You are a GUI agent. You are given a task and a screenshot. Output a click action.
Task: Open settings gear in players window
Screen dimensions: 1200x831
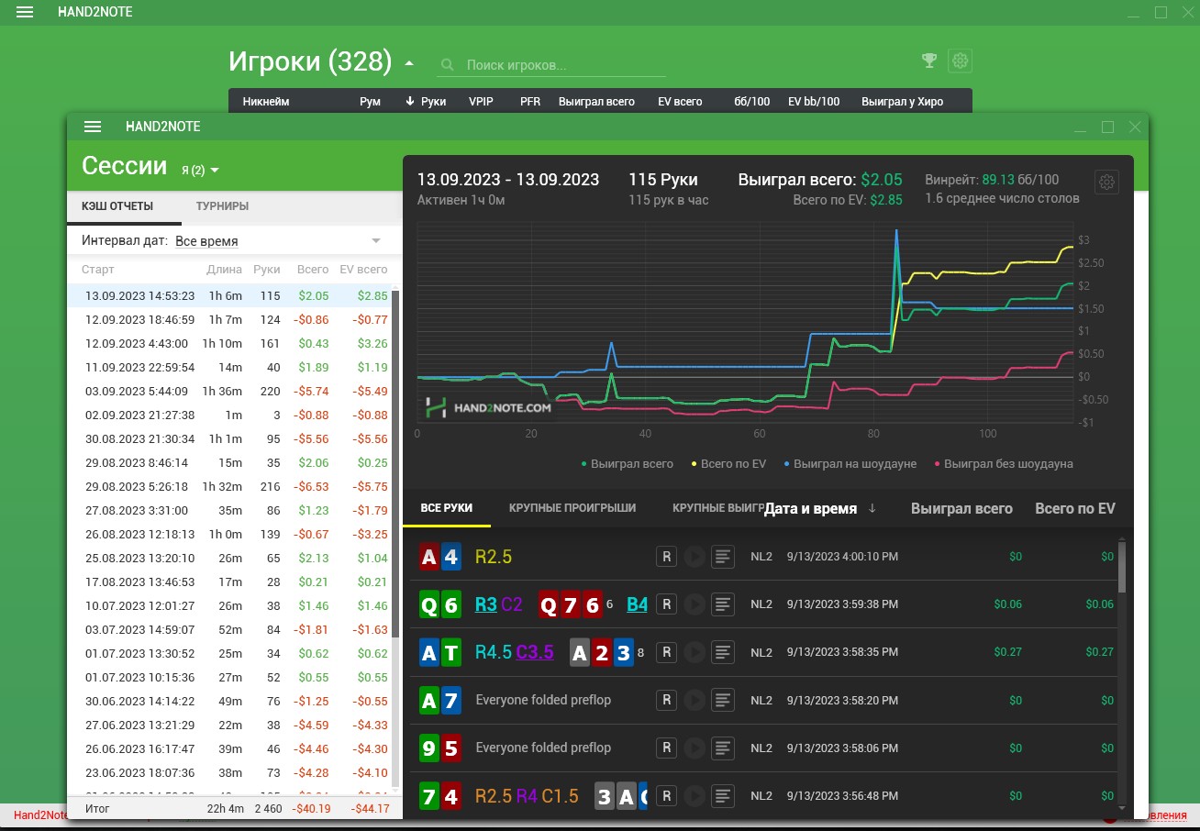pos(961,61)
